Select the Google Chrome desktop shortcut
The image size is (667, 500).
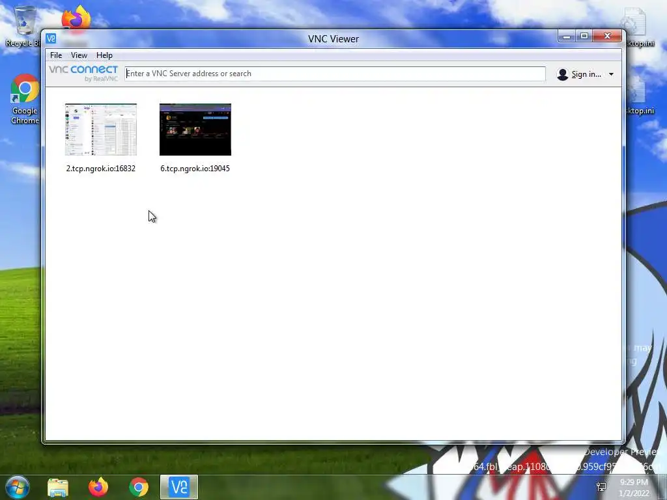pyautogui.click(x=25, y=99)
